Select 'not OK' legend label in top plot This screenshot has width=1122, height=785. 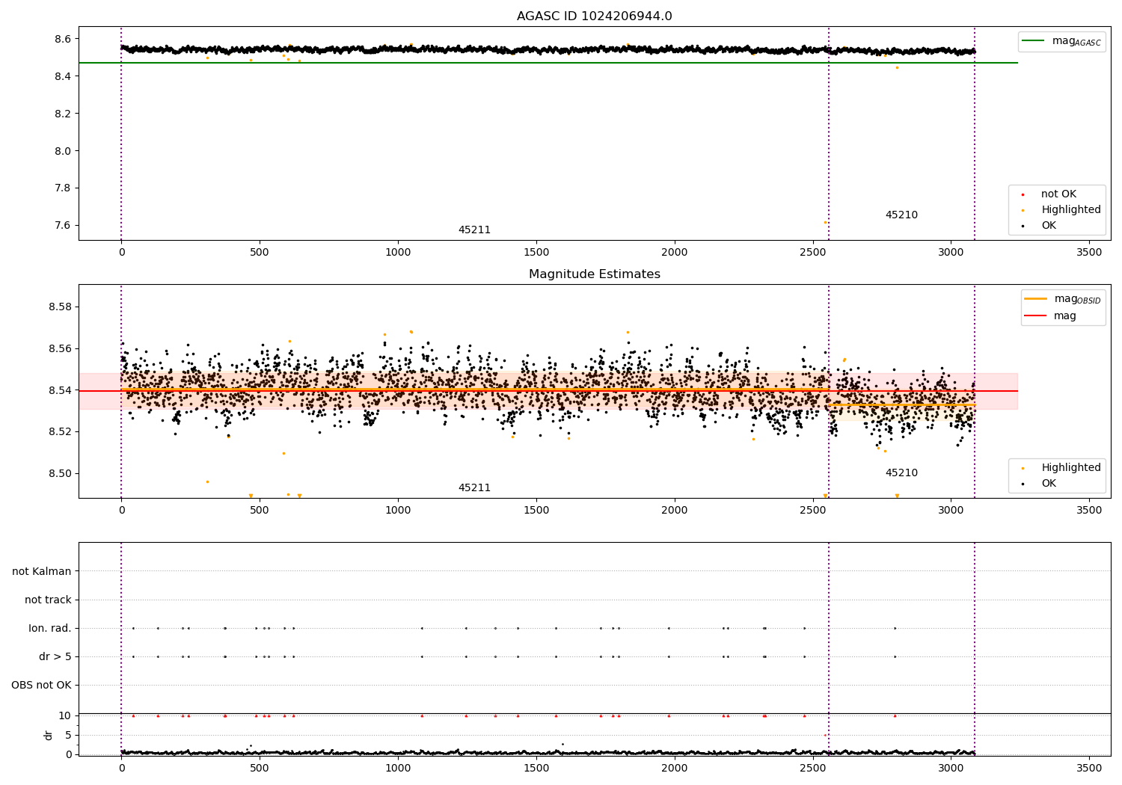[x=1058, y=194]
